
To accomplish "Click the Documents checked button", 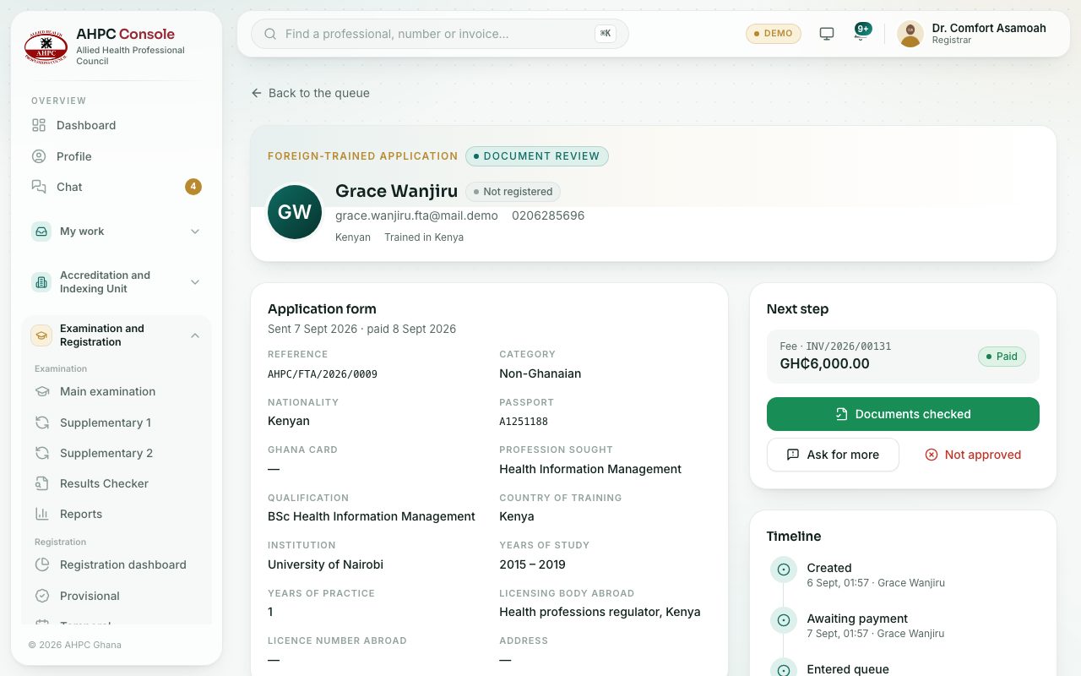I will click(903, 414).
